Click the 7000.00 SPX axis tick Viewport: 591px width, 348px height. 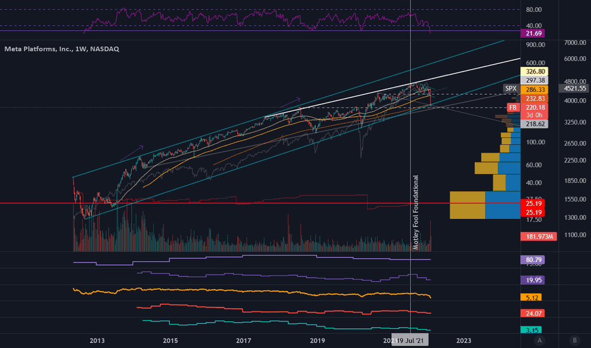pyautogui.click(x=575, y=42)
